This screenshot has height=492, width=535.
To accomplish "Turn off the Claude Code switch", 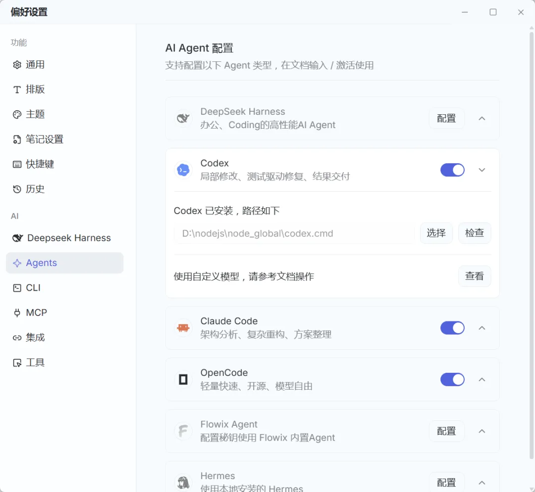I will (x=452, y=328).
